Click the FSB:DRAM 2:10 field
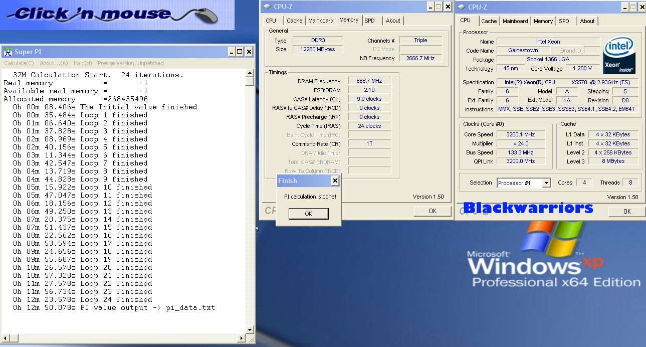The height and width of the screenshot is (347, 646). click(369, 90)
